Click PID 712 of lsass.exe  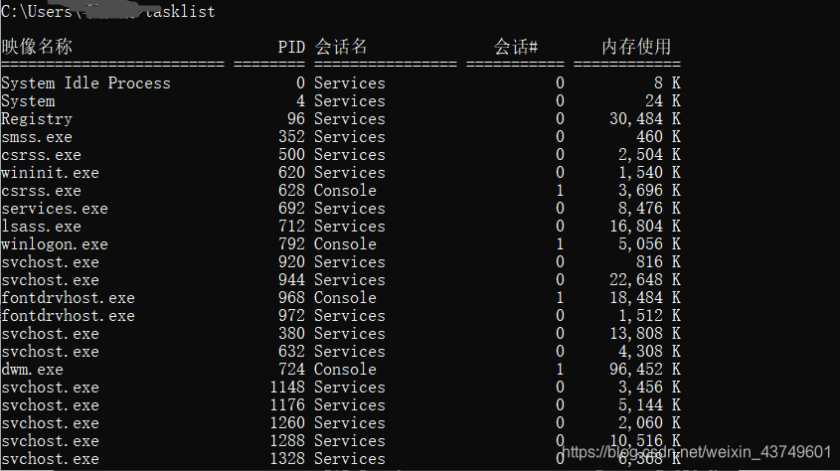pyautogui.click(x=291, y=226)
